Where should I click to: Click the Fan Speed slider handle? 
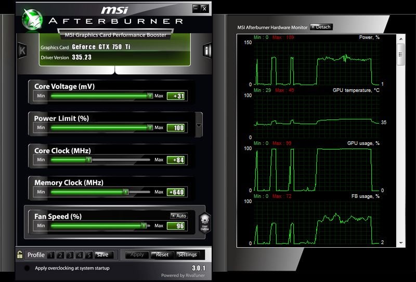[144, 225]
